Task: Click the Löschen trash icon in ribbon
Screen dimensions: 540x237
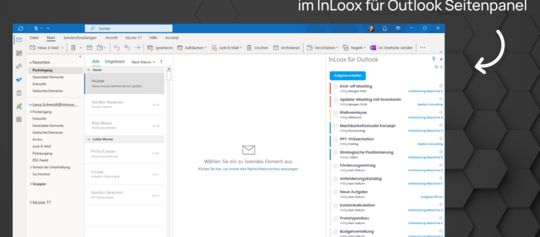Action: (x=249, y=48)
